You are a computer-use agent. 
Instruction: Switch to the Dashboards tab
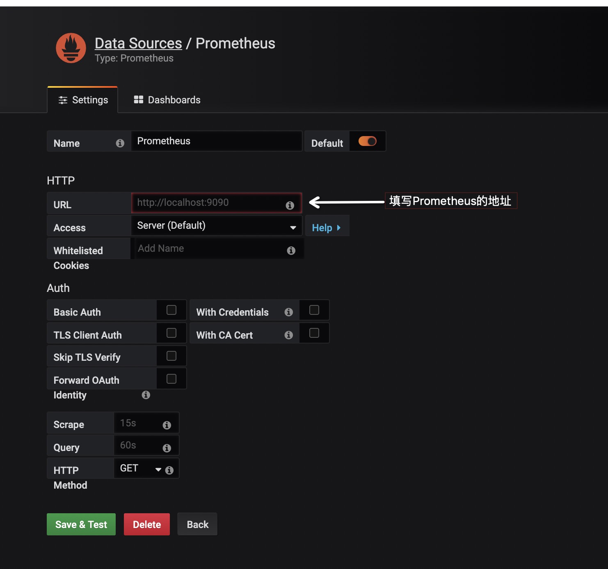coord(166,100)
